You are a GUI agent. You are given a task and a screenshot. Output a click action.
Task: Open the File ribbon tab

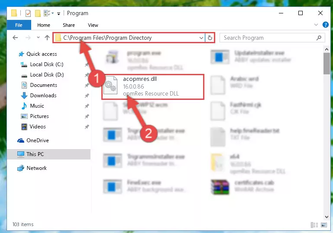pyautogui.click(x=19, y=25)
